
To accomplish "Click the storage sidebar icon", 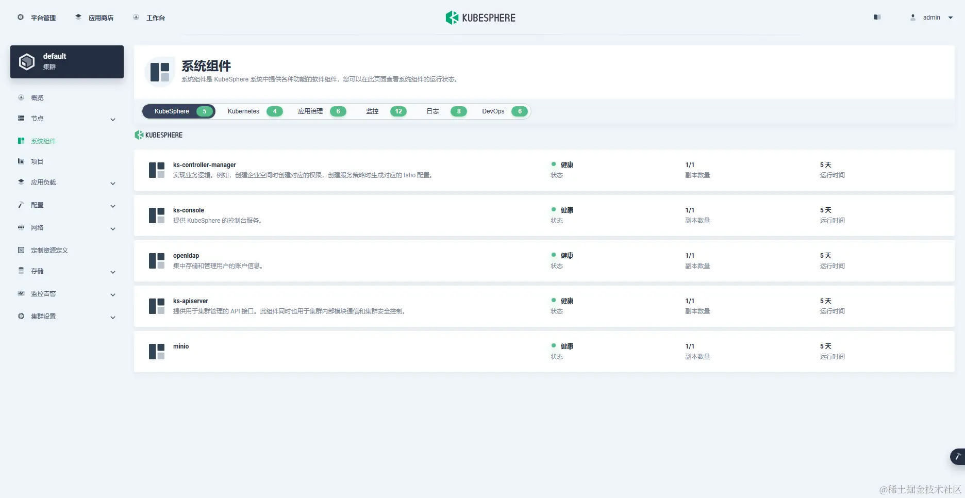I will click(x=21, y=271).
